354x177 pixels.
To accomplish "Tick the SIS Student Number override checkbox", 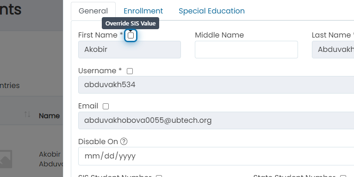I will click(159, 176).
